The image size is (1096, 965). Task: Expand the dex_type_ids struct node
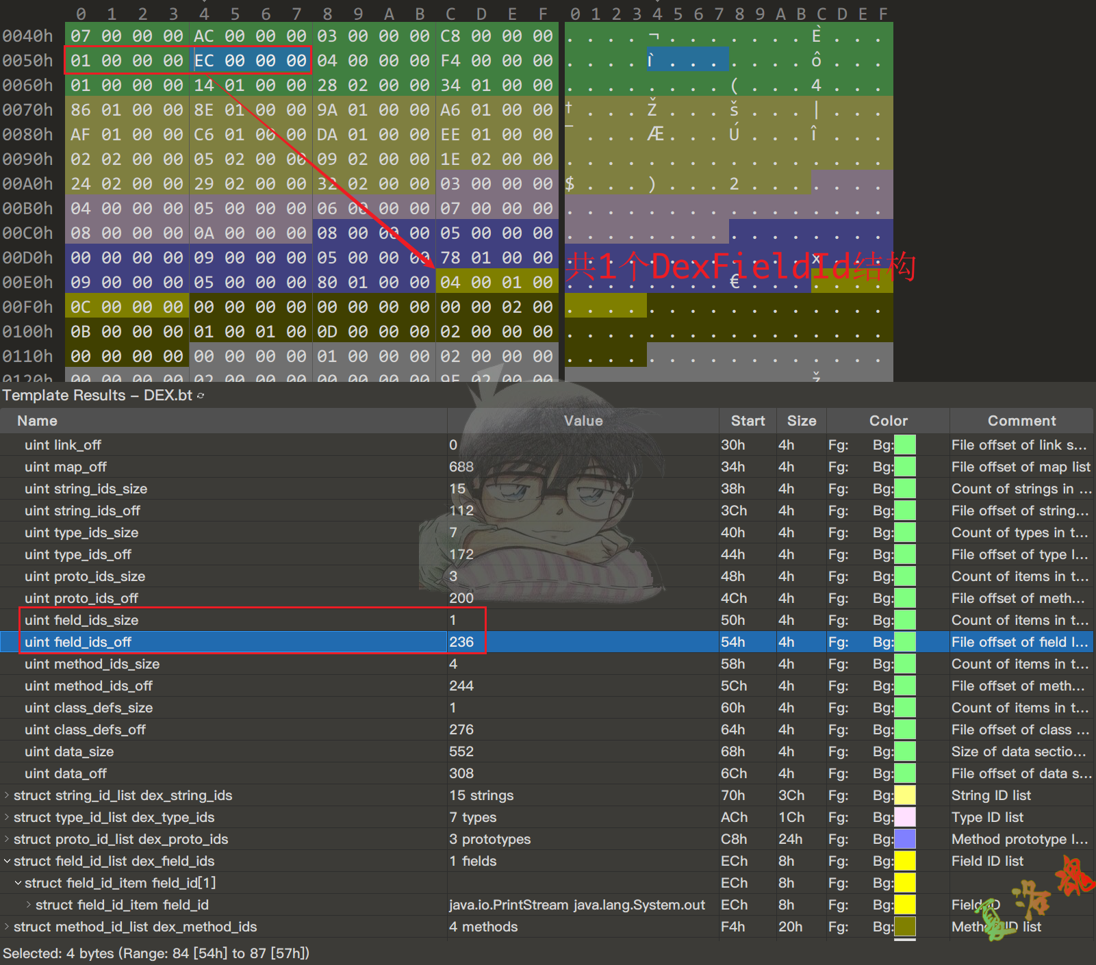tap(7, 817)
